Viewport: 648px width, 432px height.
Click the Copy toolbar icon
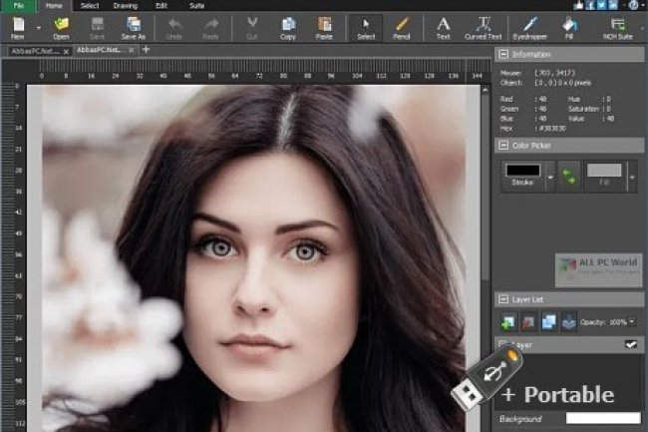click(287, 27)
